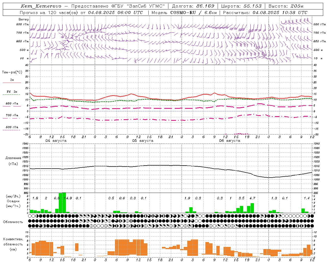Image resolution: width=327 pixels, height=262 pixels.
Task: Click the provider text 'ФГБУ "ЗапСиб УГМС"'
Action: pyautogui.click(x=138, y=6)
